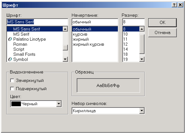Click size list scroll up arrow
Screen dimensions: 185x133
click(x=142, y=29)
